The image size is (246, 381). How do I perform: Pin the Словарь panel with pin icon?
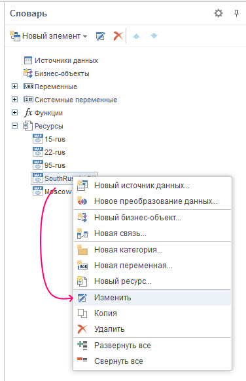[x=237, y=13]
